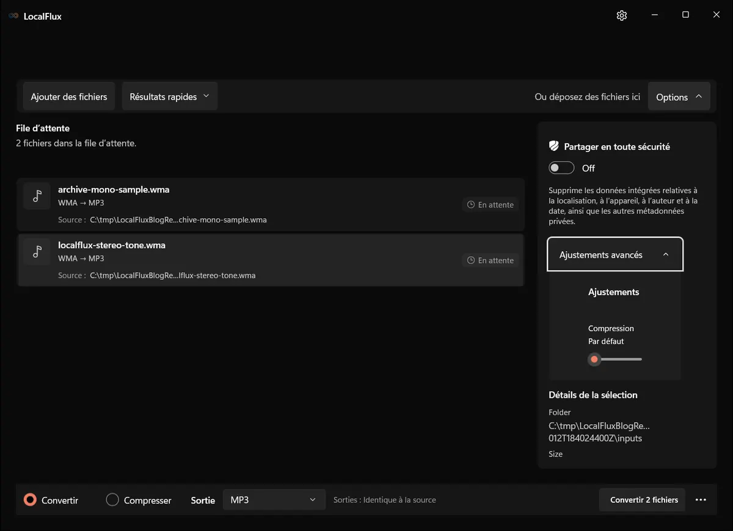733x531 pixels.
Task: Click the En attente badge for localflux-stereo-tone.wma
Action: [x=490, y=260]
